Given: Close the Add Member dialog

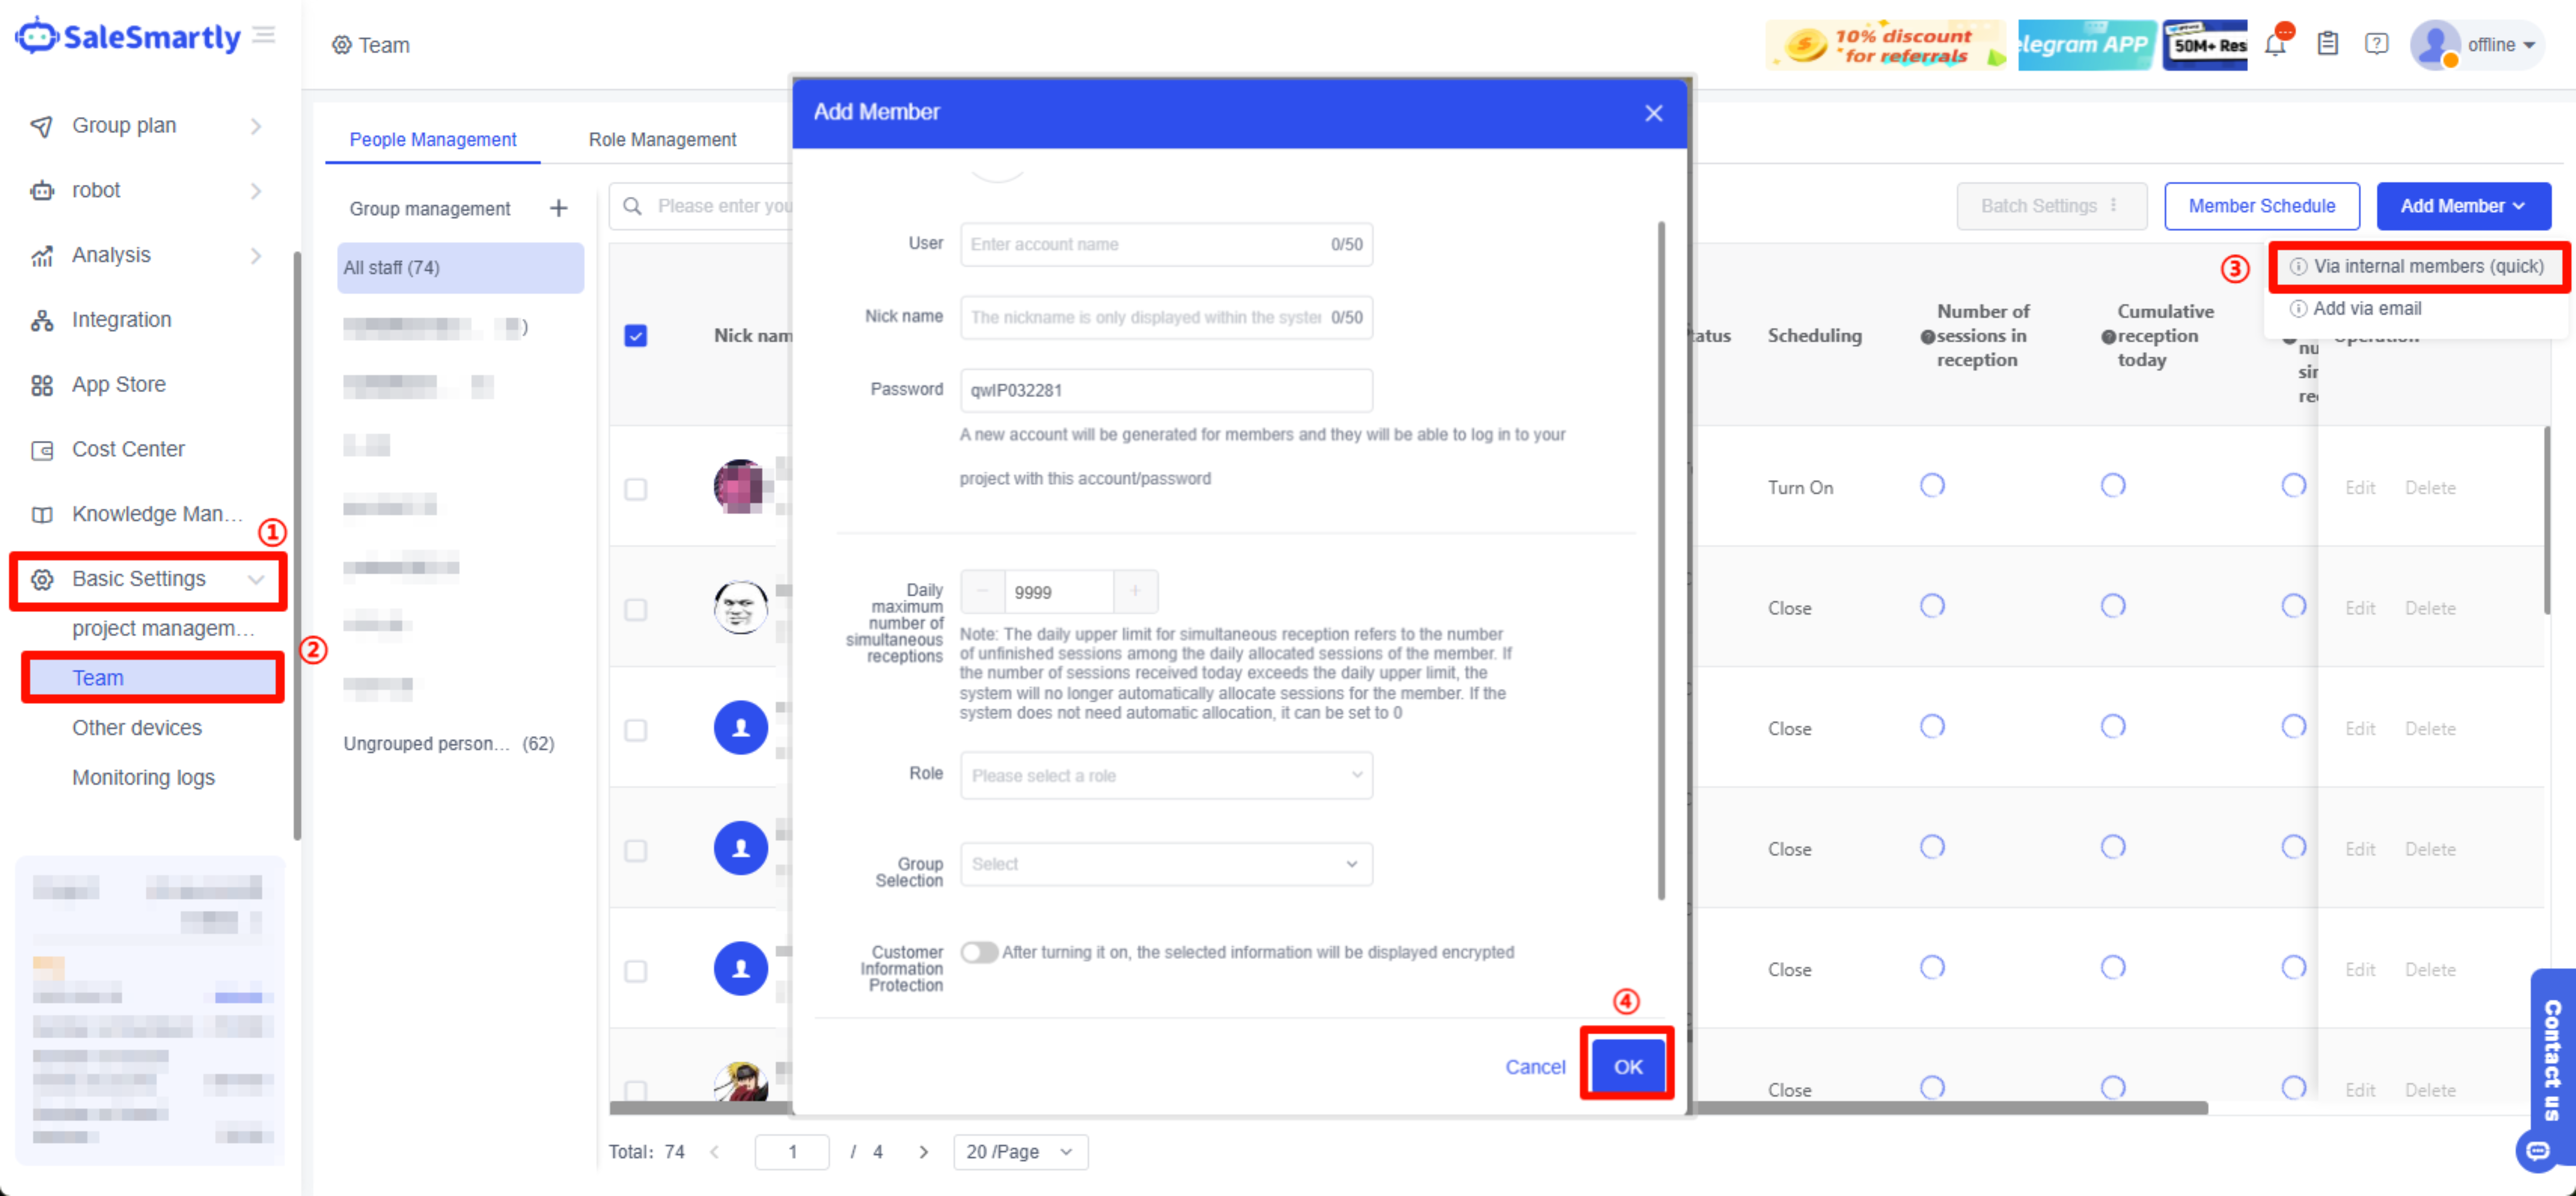Looking at the screenshot, I should 1653,113.
